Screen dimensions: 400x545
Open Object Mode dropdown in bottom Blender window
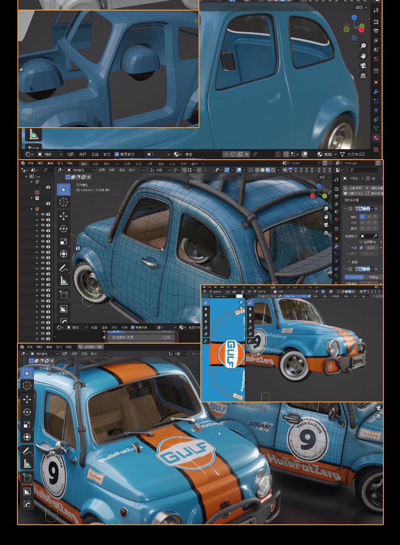pyautogui.click(x=44, y=354)
